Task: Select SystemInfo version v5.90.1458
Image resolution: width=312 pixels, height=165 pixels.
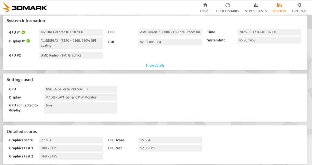Action: (269, 40)
